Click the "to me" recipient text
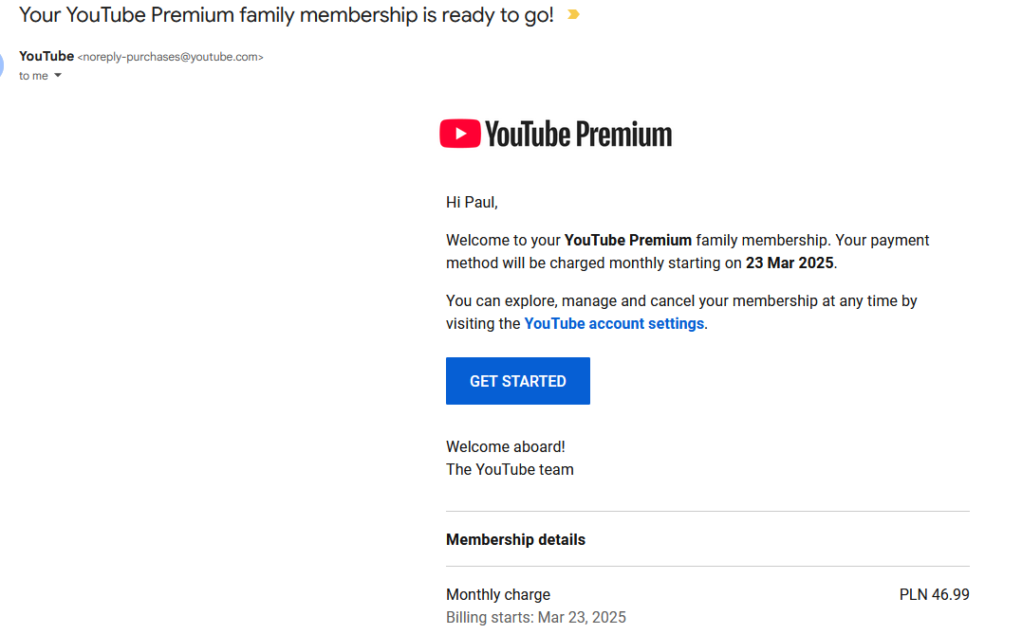 33,76
